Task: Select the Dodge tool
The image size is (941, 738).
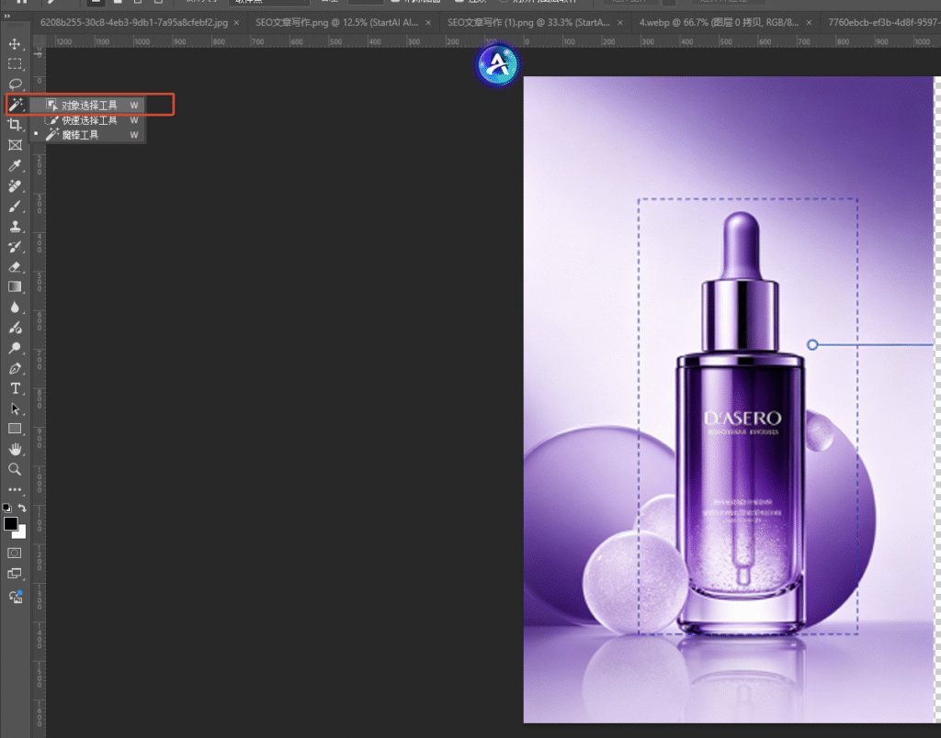Action: [15, 348]
